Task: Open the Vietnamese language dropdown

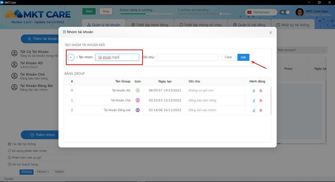Action: click(261, 12)
